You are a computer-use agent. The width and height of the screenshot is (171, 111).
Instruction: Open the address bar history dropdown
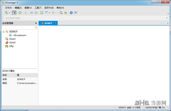(x=167, y=18)
